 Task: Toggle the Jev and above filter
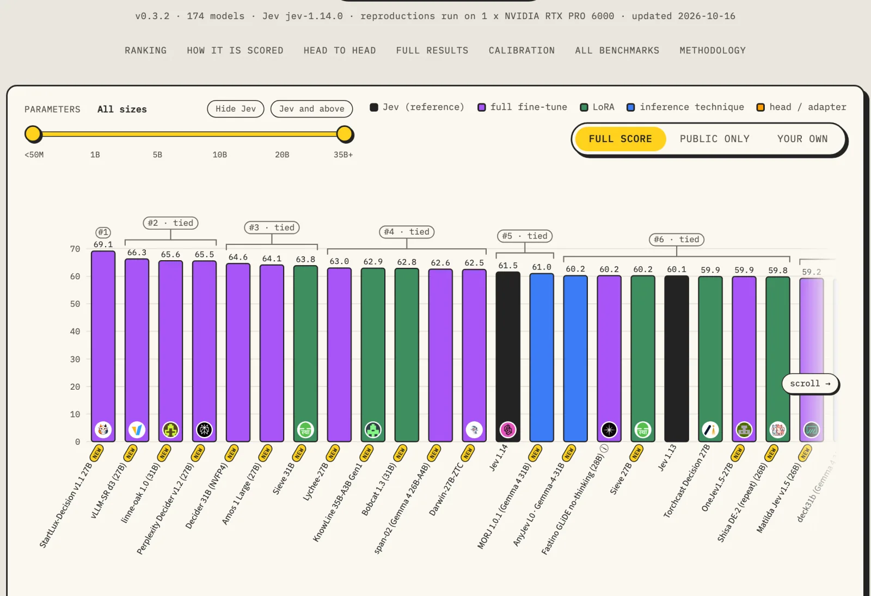[x=312, y=109]
